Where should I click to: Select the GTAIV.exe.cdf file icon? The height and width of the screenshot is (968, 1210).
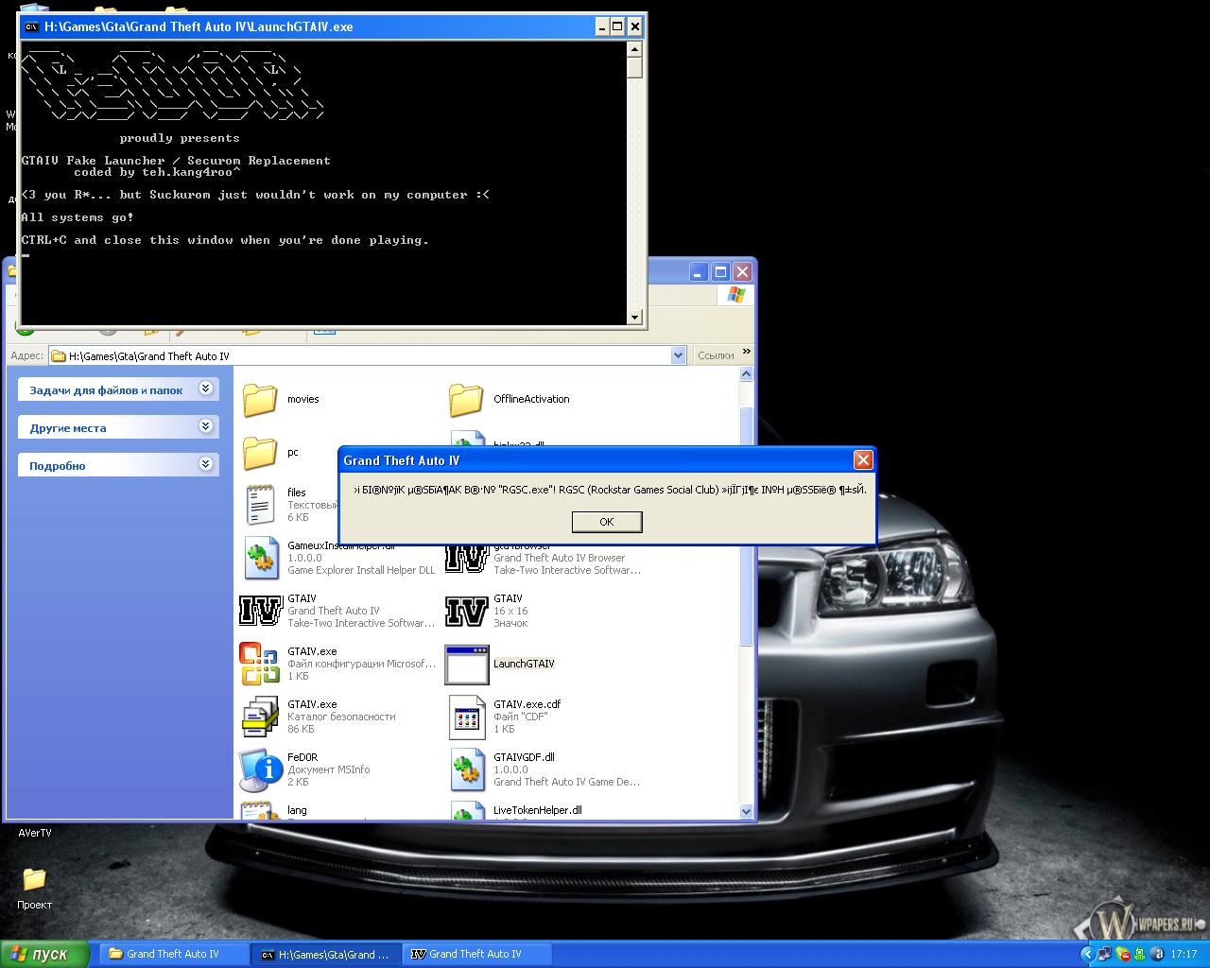(x=467, y=717)
